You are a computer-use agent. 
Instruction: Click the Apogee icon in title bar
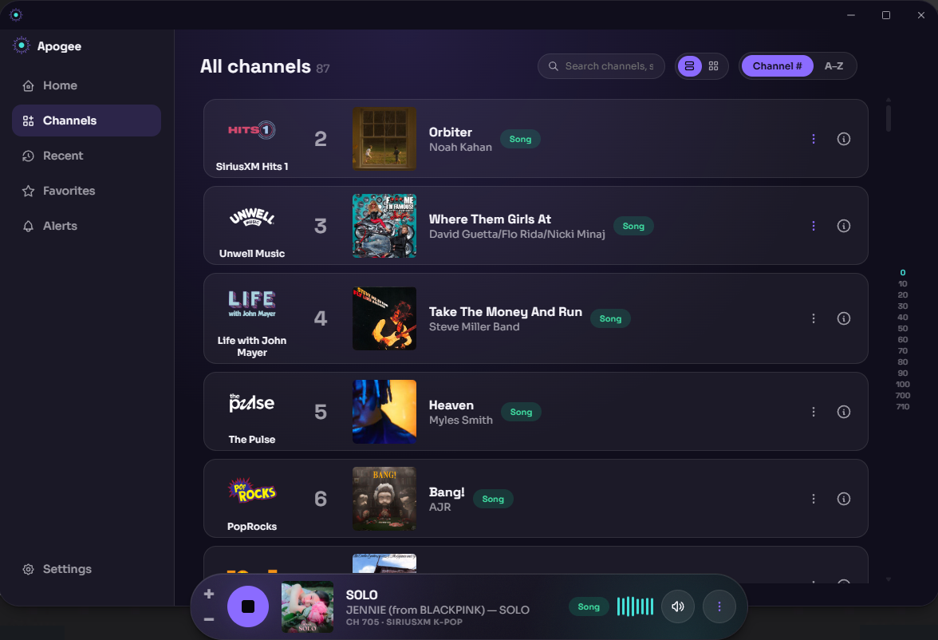(16, 14)
